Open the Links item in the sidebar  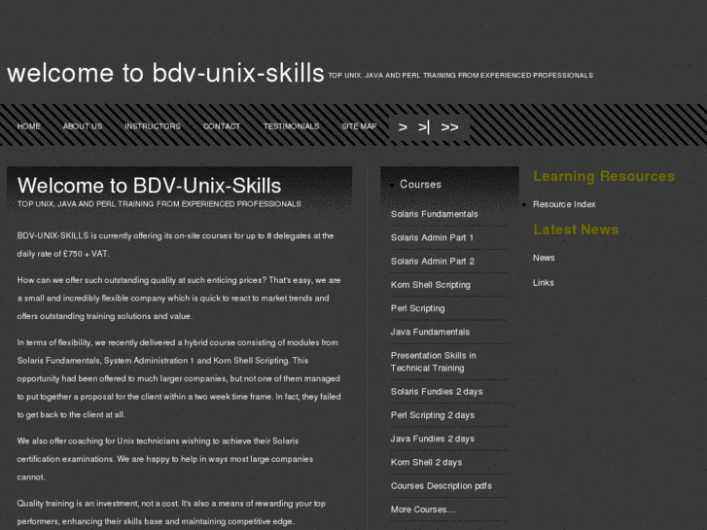tap(544, 283)
